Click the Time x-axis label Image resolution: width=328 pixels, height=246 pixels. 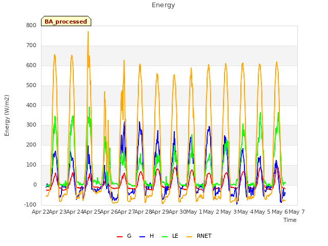290,220
